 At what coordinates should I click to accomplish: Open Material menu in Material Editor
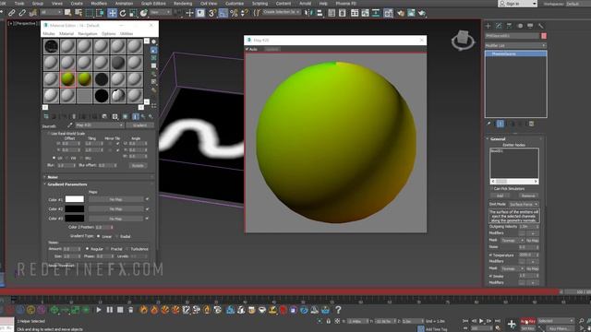tap(66, 33)
